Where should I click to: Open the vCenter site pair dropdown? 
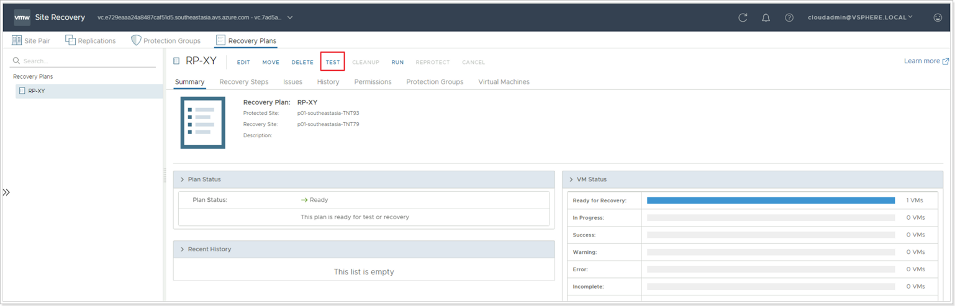290,17
